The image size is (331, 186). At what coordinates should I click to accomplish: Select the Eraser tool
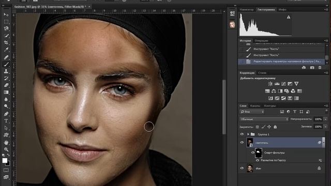coord(6,85)
